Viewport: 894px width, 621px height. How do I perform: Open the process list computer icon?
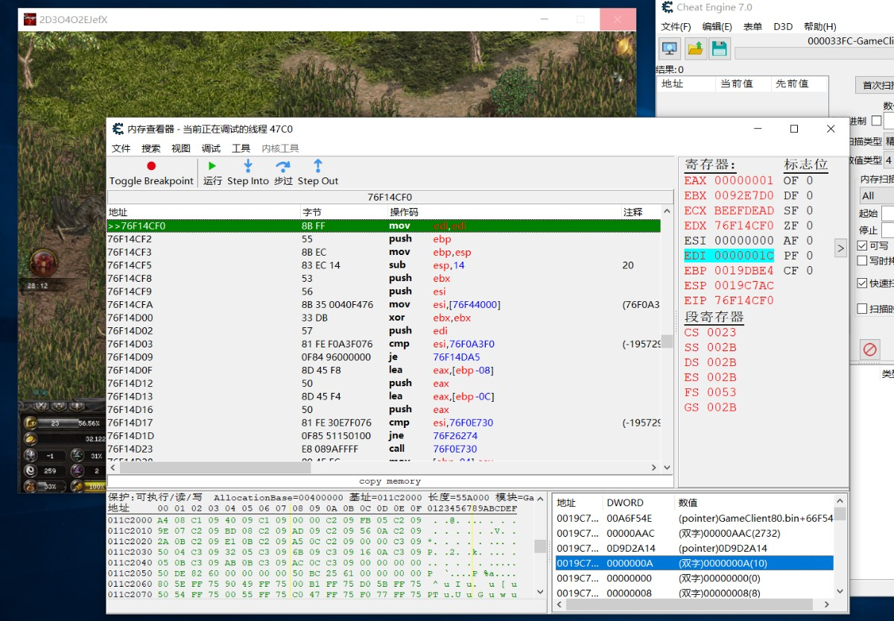tap(670, 48)
